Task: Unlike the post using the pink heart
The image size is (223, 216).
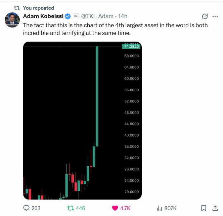Action: coord(115,208)
